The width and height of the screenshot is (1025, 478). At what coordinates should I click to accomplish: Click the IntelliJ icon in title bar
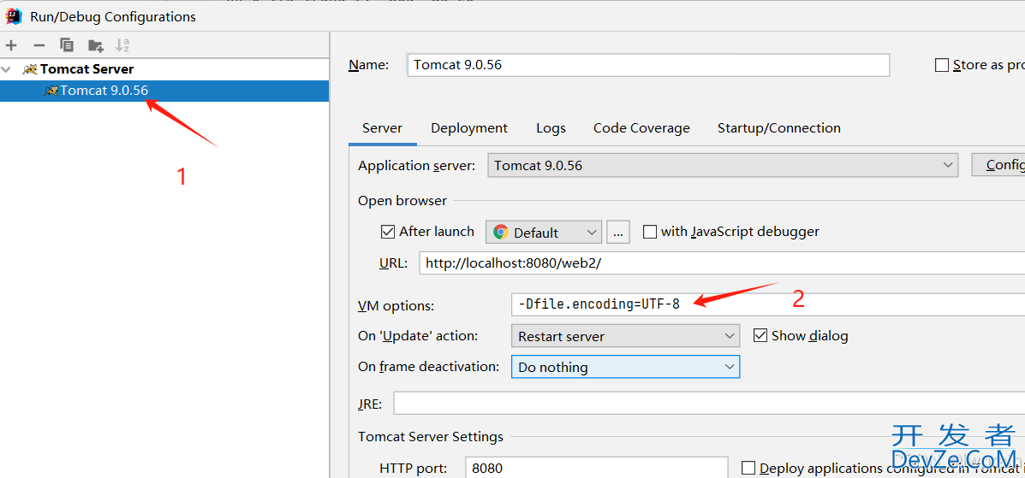[14, 16]
